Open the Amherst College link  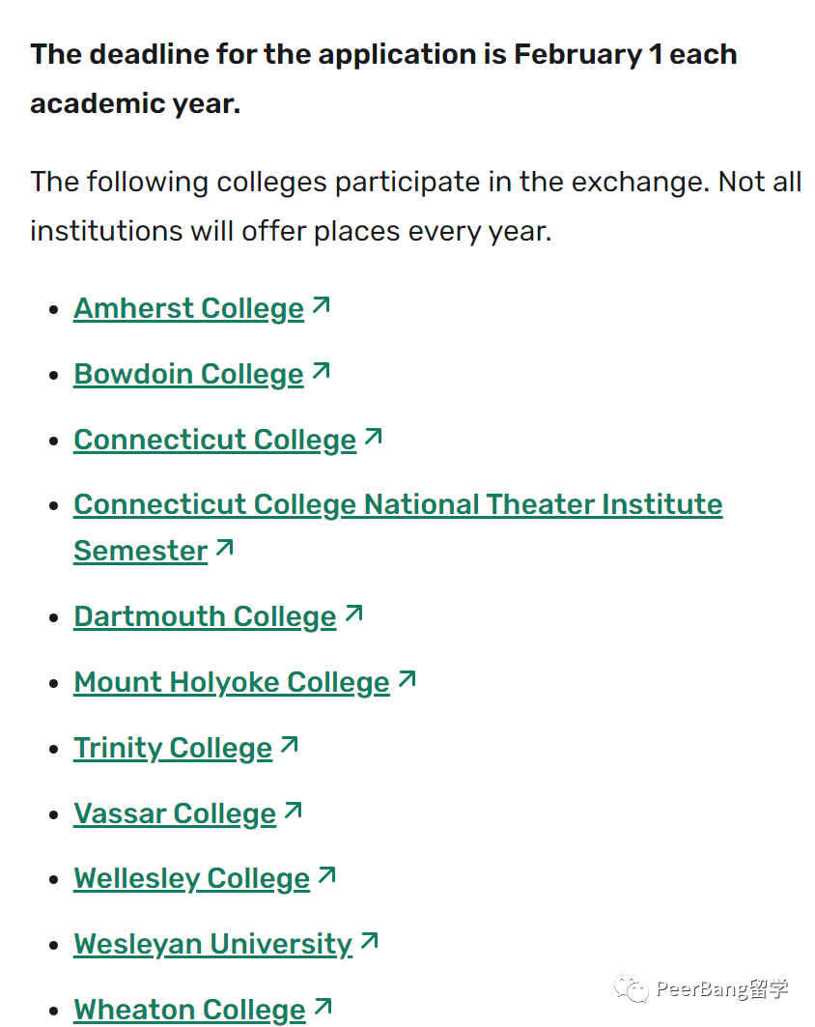(188, 308)
